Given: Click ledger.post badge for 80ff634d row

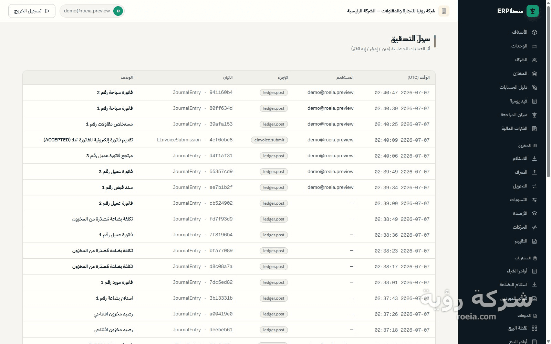Looking at the screenshot, I should 274,108.
